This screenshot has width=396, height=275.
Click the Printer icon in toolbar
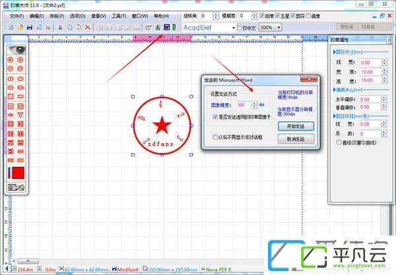tap(48, 27)
